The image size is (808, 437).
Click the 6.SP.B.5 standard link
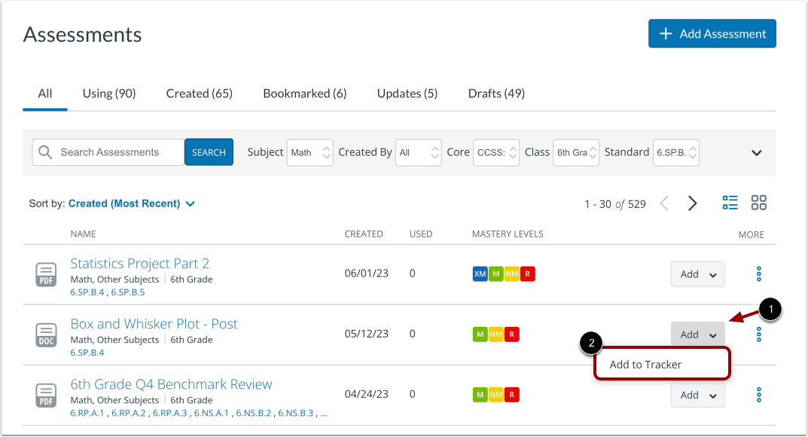point(128,292)
